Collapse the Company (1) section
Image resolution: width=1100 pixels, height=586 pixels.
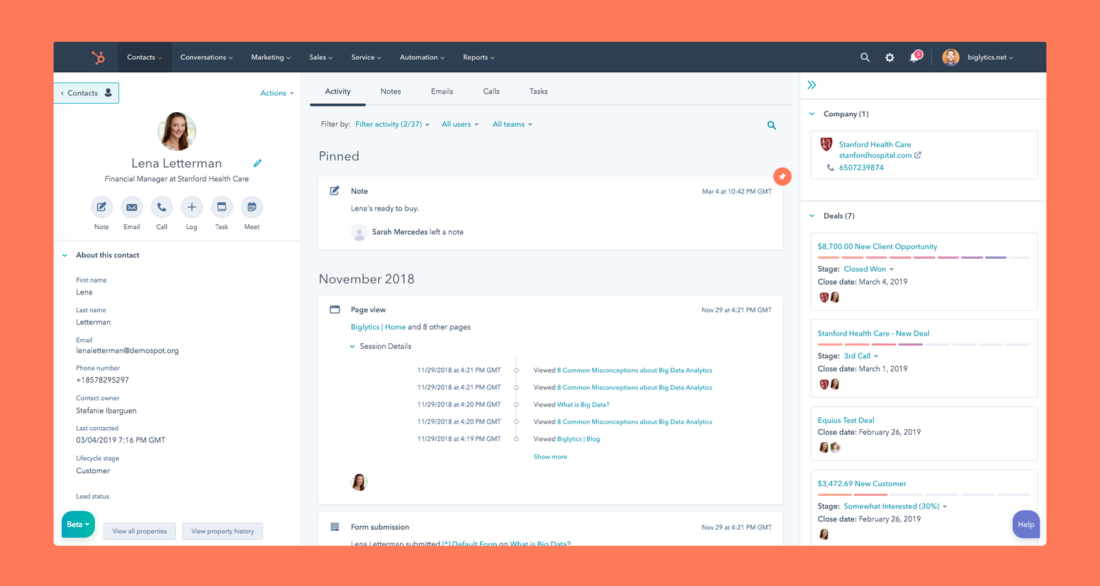[x=812, y=114]
